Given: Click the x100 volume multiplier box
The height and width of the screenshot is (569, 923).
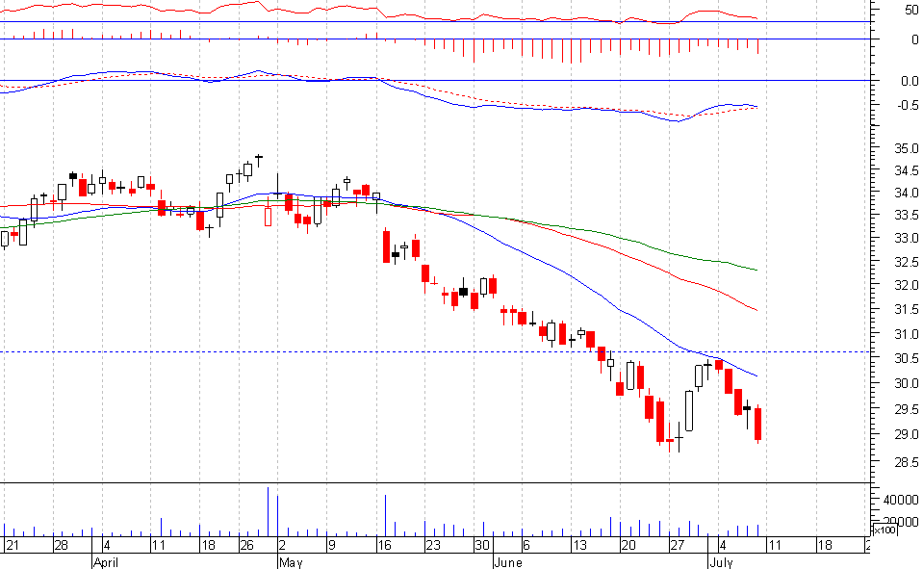Looking at the screenshot, I should click(x=885, y=530).
